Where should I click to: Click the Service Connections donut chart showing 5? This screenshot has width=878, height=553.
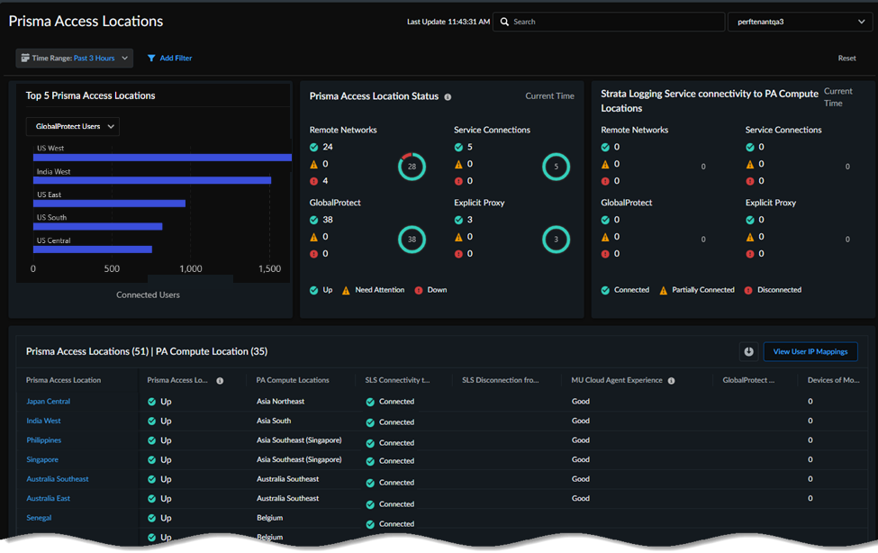tap(556, 167)
